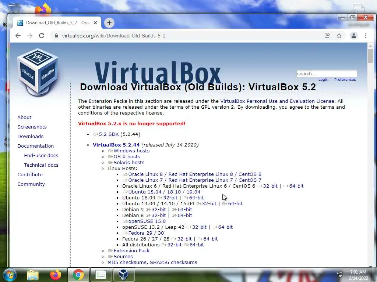Open End-user docs sidebar link
377x282 pixels.
coord(41,155)
